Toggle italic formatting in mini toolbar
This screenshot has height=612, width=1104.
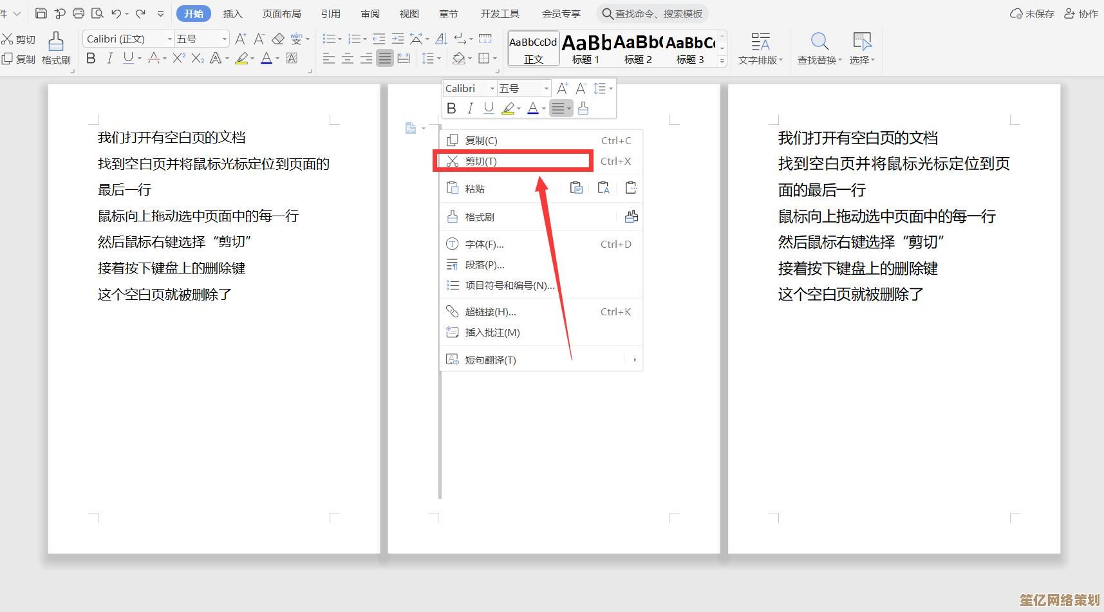470,108
